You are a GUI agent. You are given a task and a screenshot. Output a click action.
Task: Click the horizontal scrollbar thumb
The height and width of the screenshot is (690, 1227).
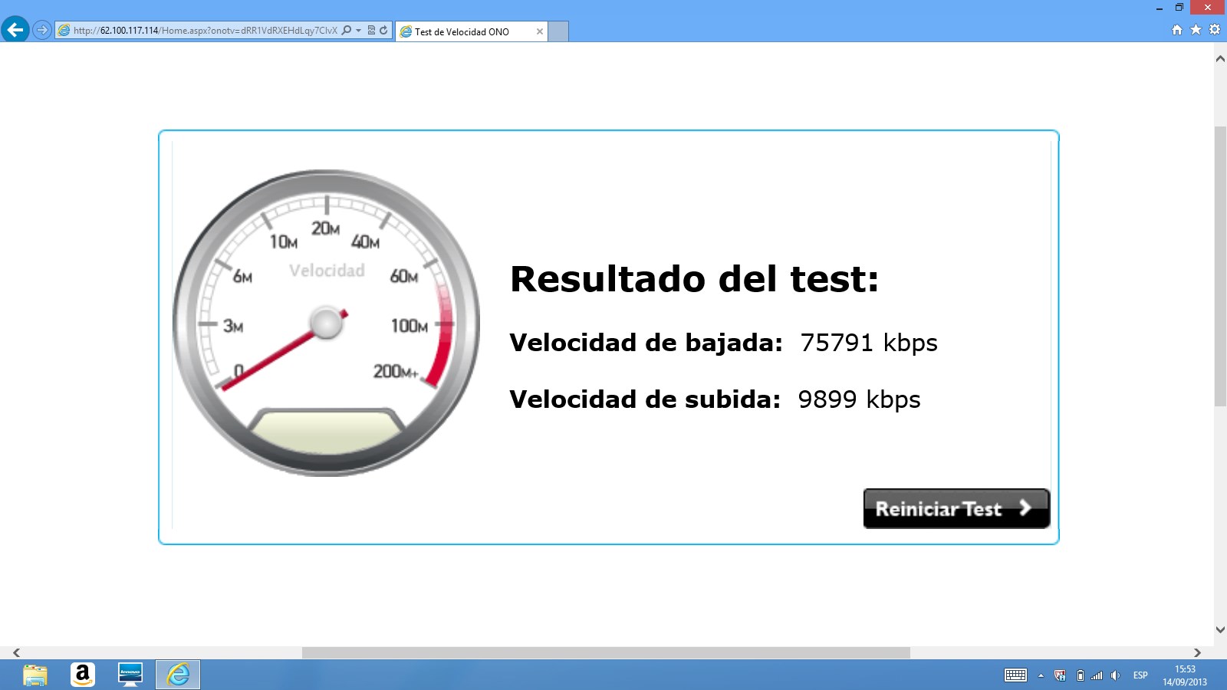coord(606,652)
